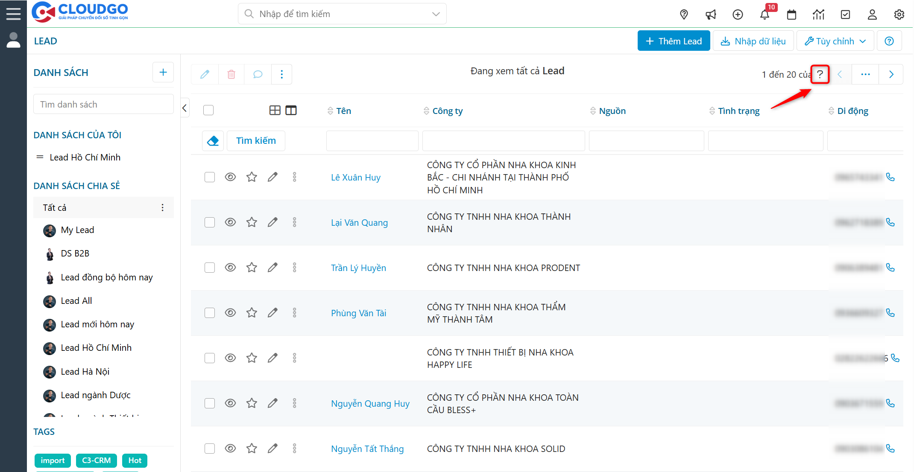Tick the checkbox for Lê Xuân Huy row

pyautogui.click(x=209, y=177)
